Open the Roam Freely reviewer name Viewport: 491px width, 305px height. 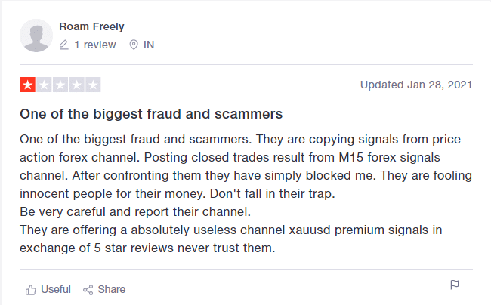pos(91,27)
